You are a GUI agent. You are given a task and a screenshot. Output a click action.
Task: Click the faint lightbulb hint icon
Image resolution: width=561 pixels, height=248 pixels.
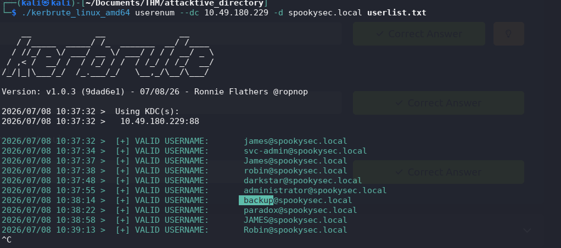pos(508,33)
